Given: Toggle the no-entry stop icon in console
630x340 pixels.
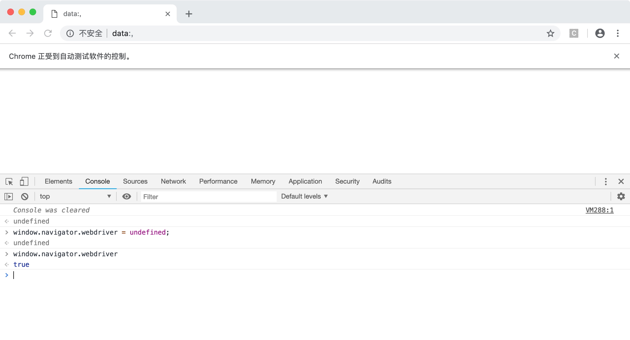Looking at the screenshot, I should tap(25, 196).
